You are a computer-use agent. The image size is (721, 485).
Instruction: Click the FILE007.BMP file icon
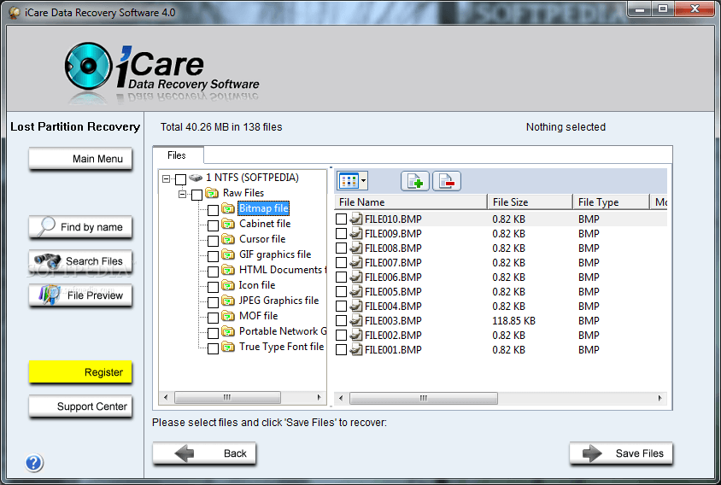tap(356, 262)
